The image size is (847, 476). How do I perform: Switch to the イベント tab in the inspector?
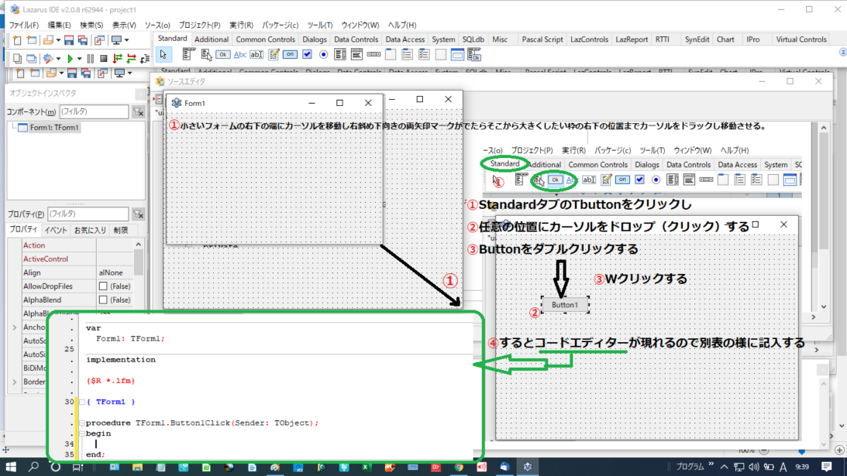coord(56,231)
